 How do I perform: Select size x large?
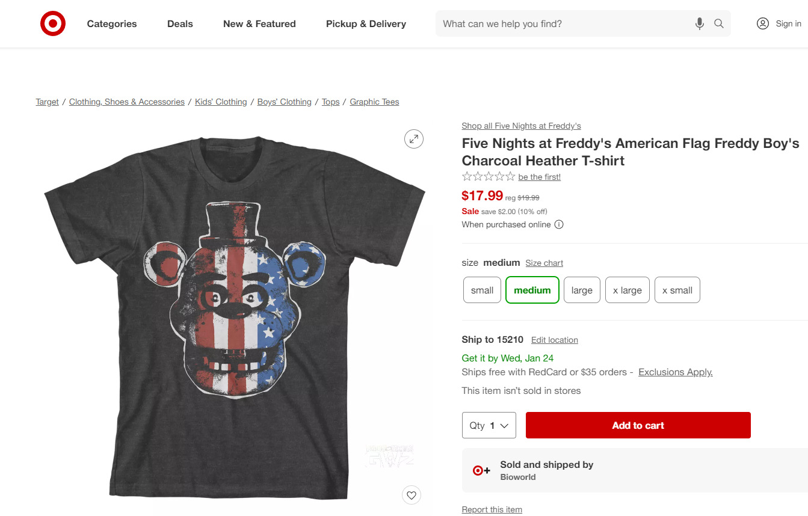(627, 290)
